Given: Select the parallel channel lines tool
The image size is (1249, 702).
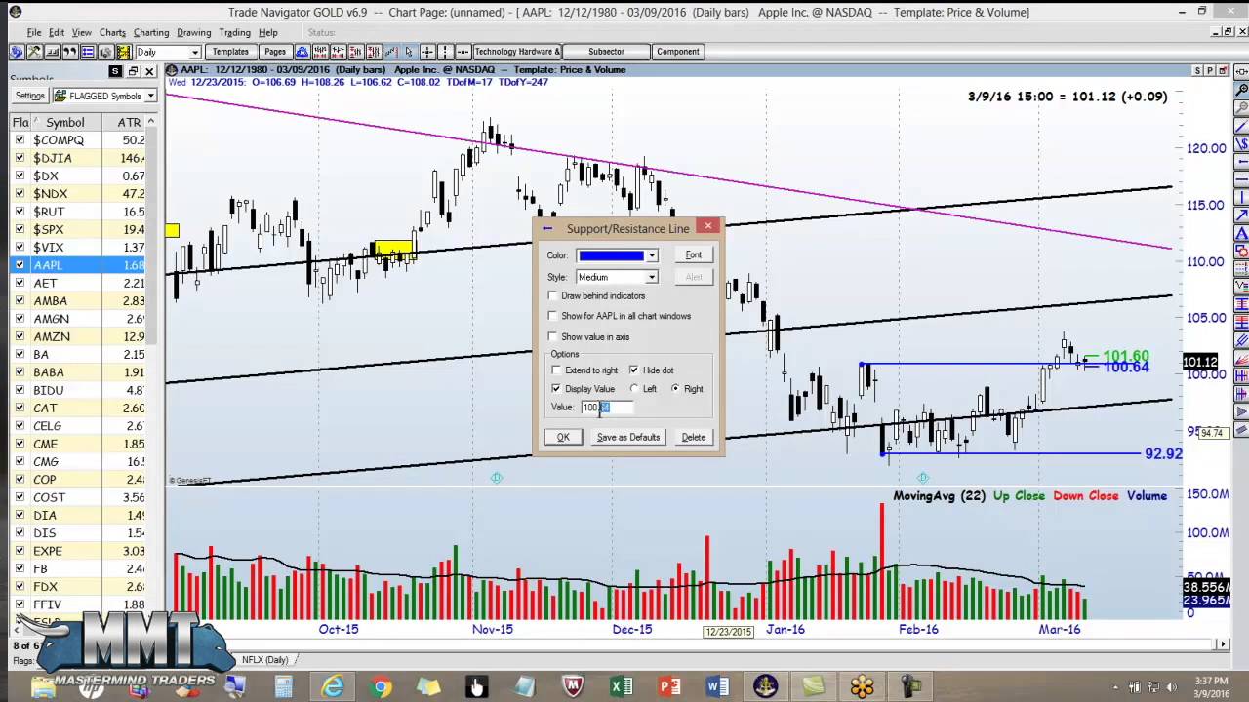Looking at the screenshot, I should pos(1241,340).
